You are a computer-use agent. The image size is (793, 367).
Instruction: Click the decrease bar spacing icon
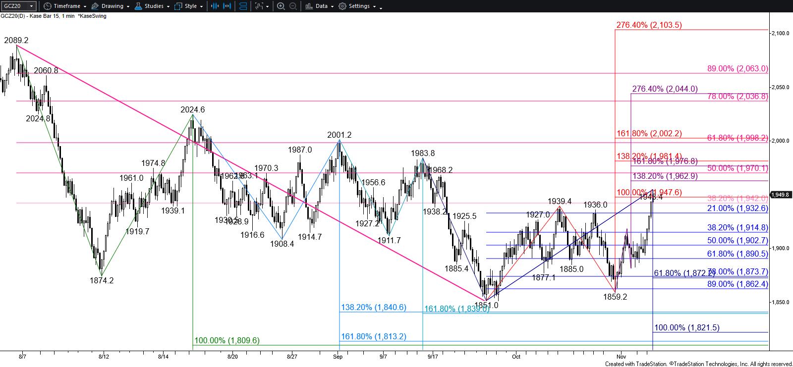(x=215, y=6)
